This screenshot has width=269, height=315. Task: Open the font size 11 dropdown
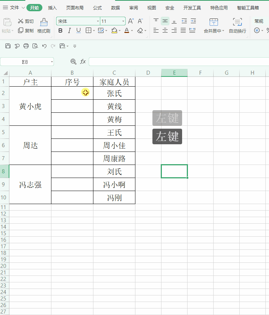coord(123,21)
